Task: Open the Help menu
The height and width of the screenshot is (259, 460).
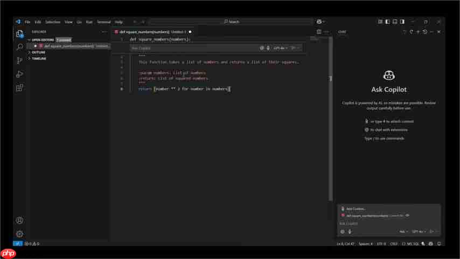Action: point(119,22)
